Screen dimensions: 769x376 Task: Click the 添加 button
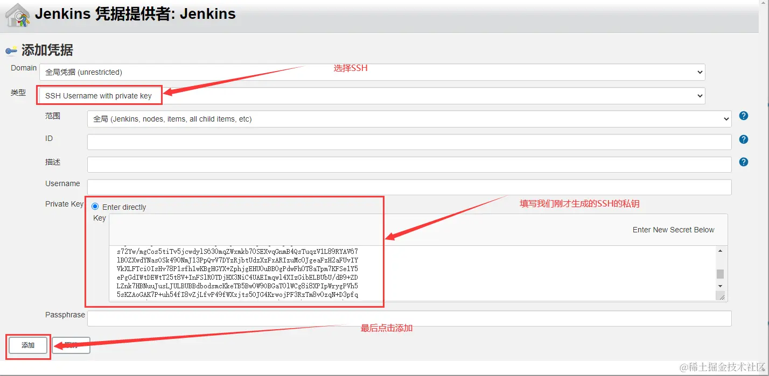pos(28,345)
